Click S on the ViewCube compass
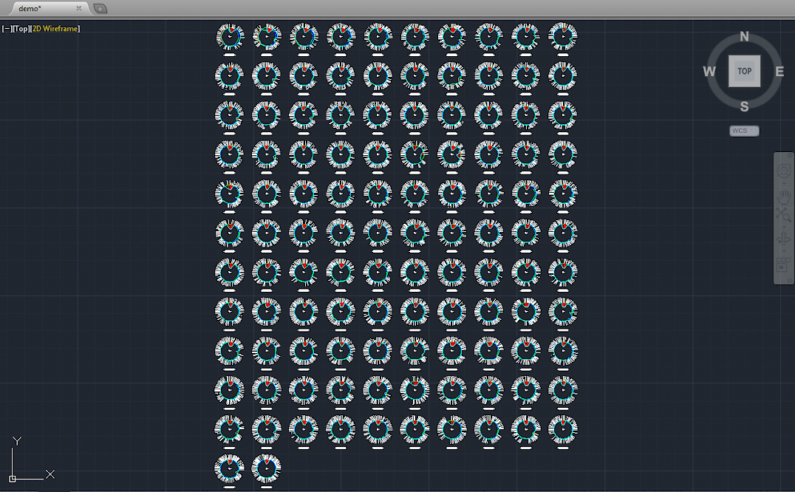795x492 pixels. [744, 106]
